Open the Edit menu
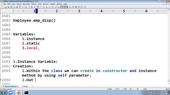 9,4
